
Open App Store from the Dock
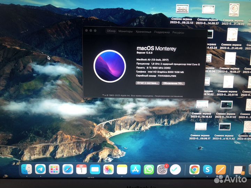135,170
